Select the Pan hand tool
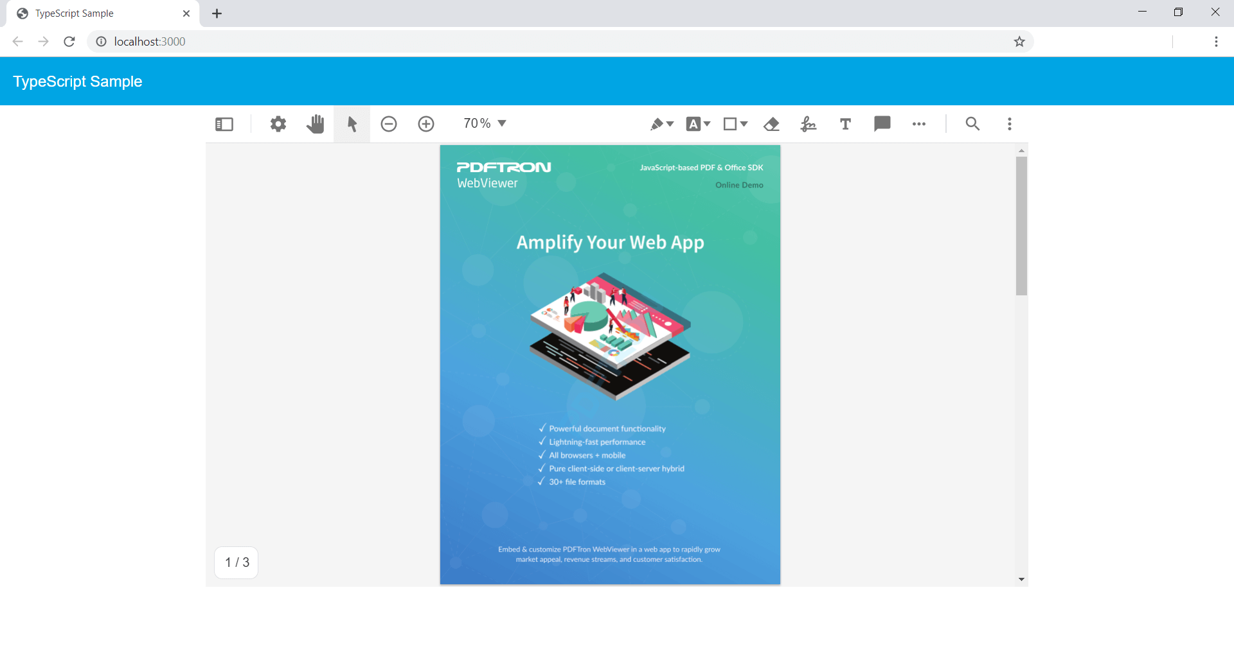 (x=315, y=124)
